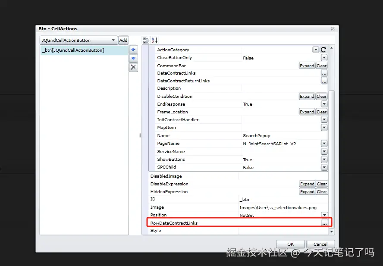Click scrollbar down arrow in property grid

point(332,232)
